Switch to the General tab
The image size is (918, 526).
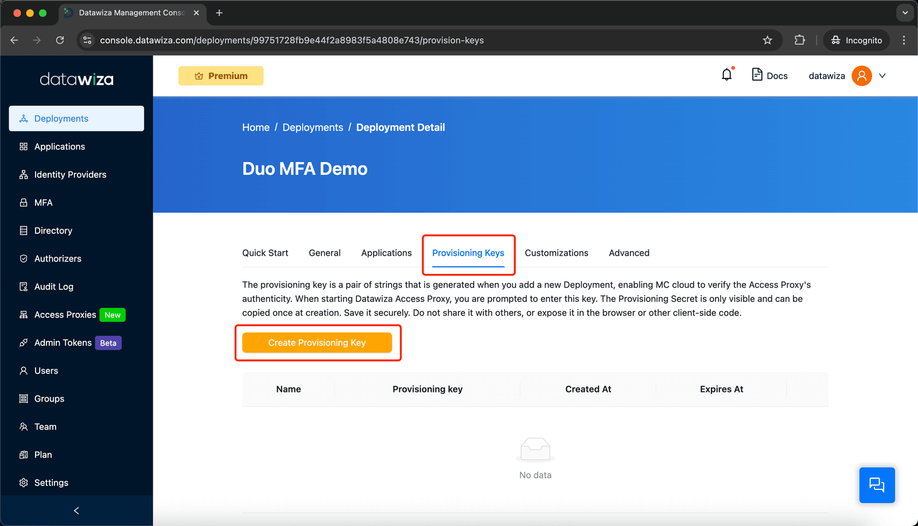click(325, 253)
